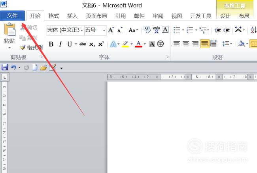Open underline style dropdown arrow
Screen dimensions: 257x173
point(76,44)
